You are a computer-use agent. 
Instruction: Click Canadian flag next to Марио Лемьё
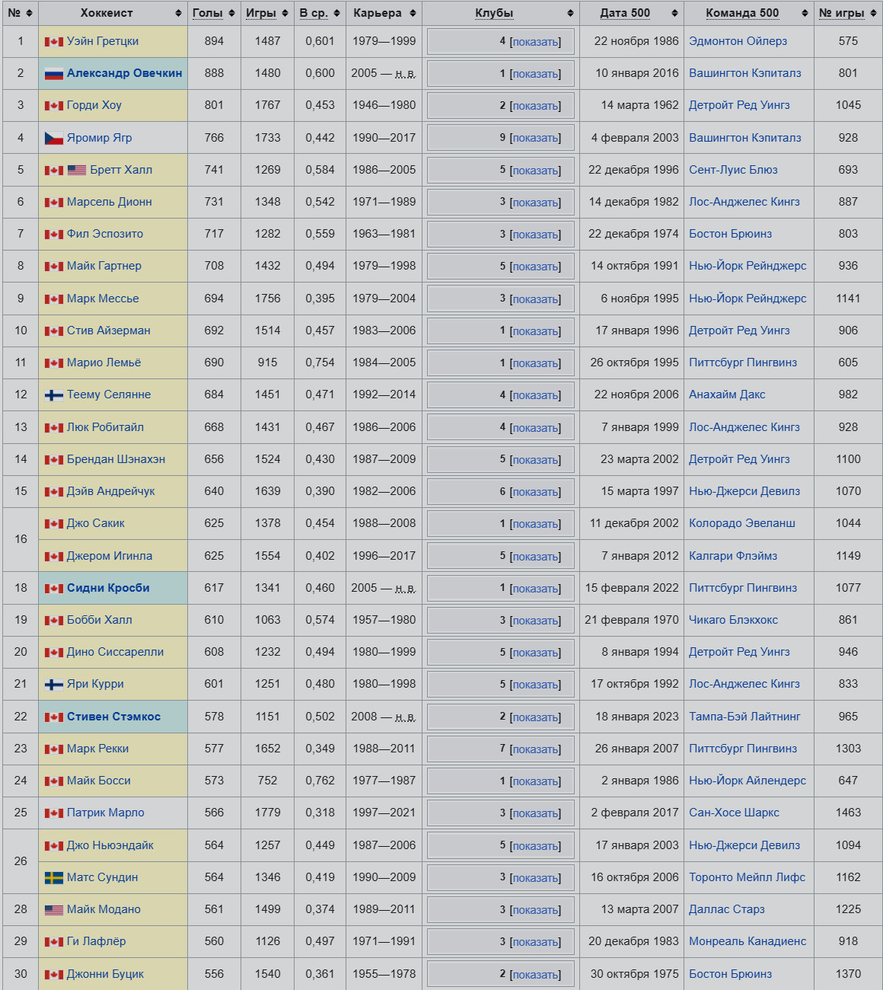(54, 363)
